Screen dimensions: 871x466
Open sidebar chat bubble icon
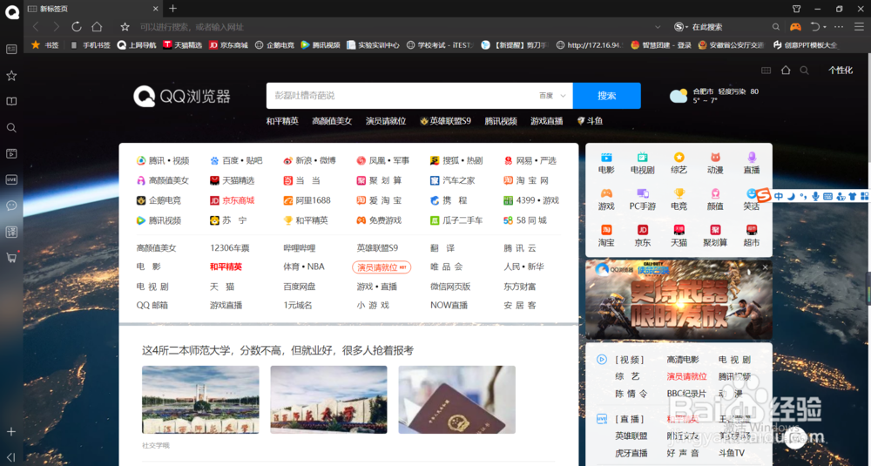pyautogui.click(x=11, y=206)
